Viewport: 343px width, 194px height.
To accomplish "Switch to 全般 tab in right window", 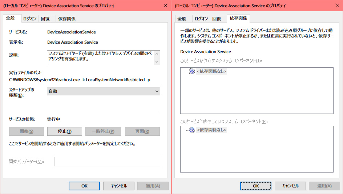I will pos(183,19).
